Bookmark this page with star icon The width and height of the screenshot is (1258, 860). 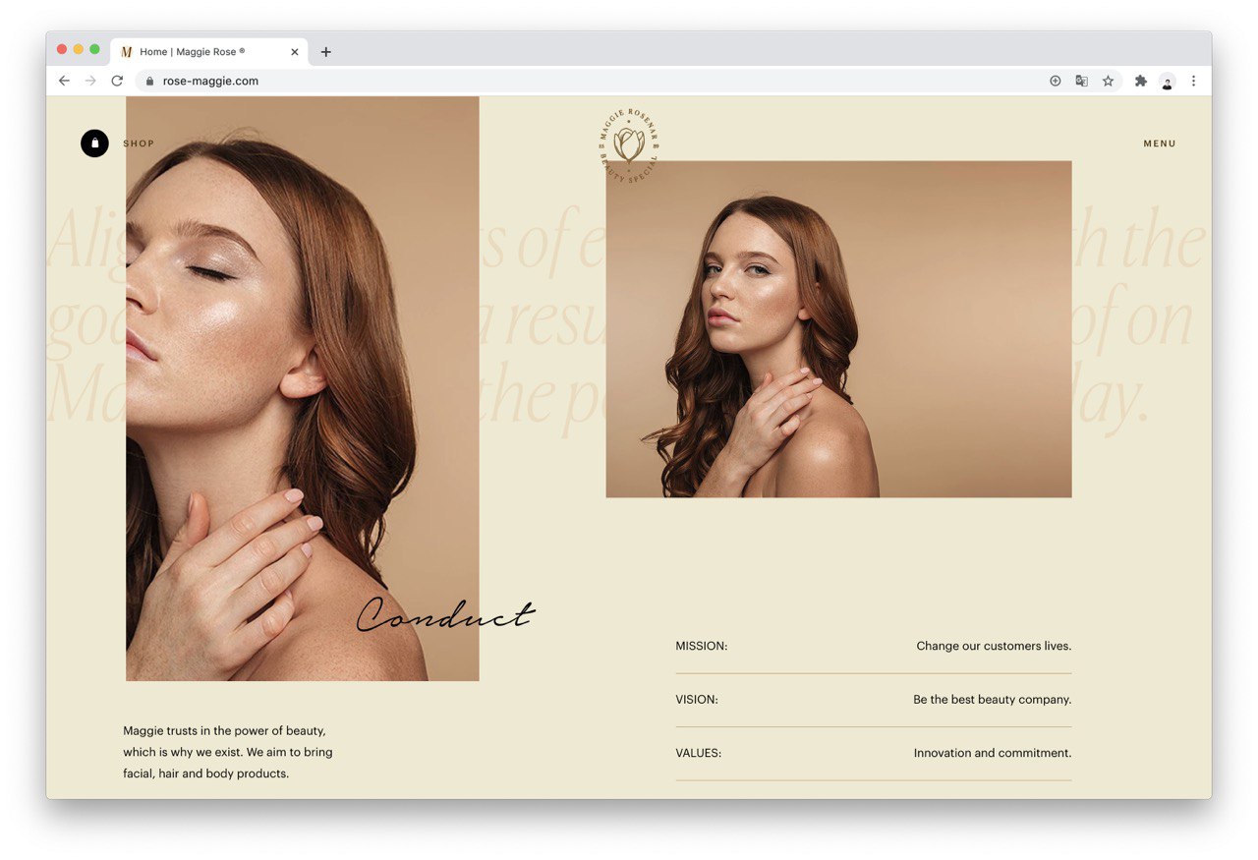coord(1108,81)
